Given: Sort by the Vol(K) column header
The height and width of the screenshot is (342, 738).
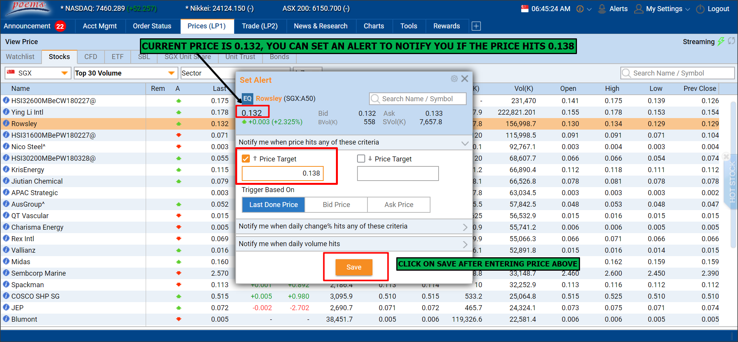Looking at the screenshot, I should point(524,89).
